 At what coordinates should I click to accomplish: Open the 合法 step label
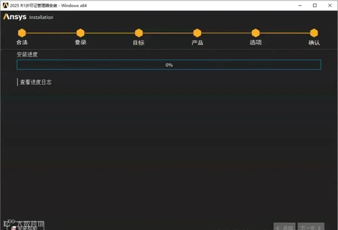22,42
